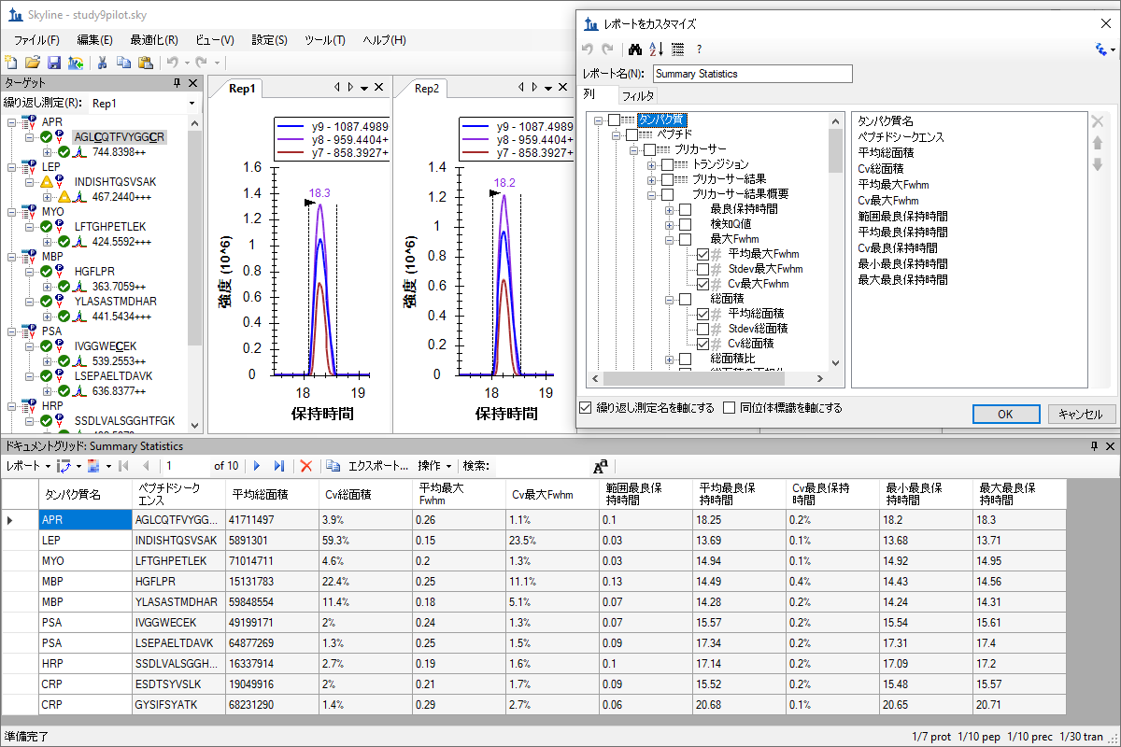The image size is (1121, 747).
Task: Open the 繰り返し測定 Rep1 dropdown
Action: pyautogui.click(x=192, y=103)
